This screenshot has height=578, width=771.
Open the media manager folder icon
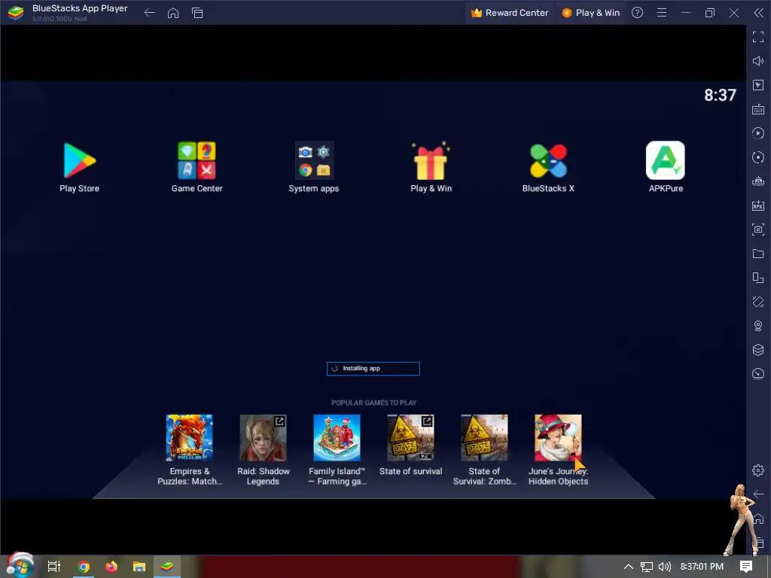click(758, 254)
